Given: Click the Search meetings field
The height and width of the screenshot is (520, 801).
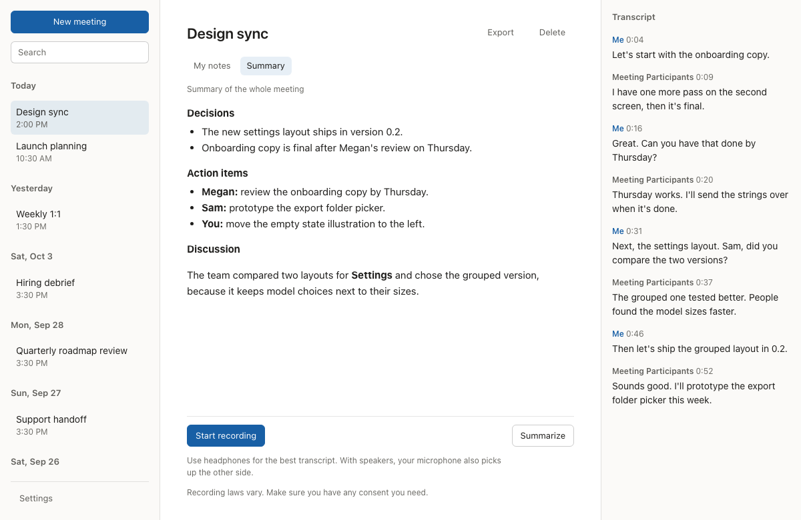Looking at the screenshot, I should [79, 53].
